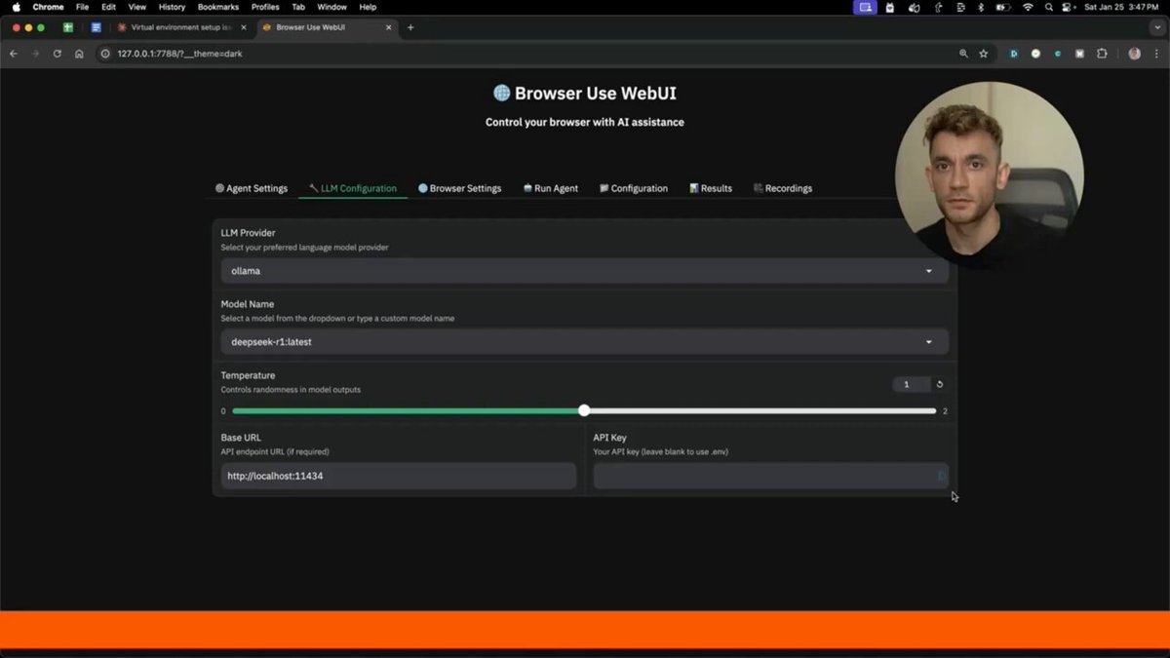Bookmark this page with the star icon

pos(984,54)
